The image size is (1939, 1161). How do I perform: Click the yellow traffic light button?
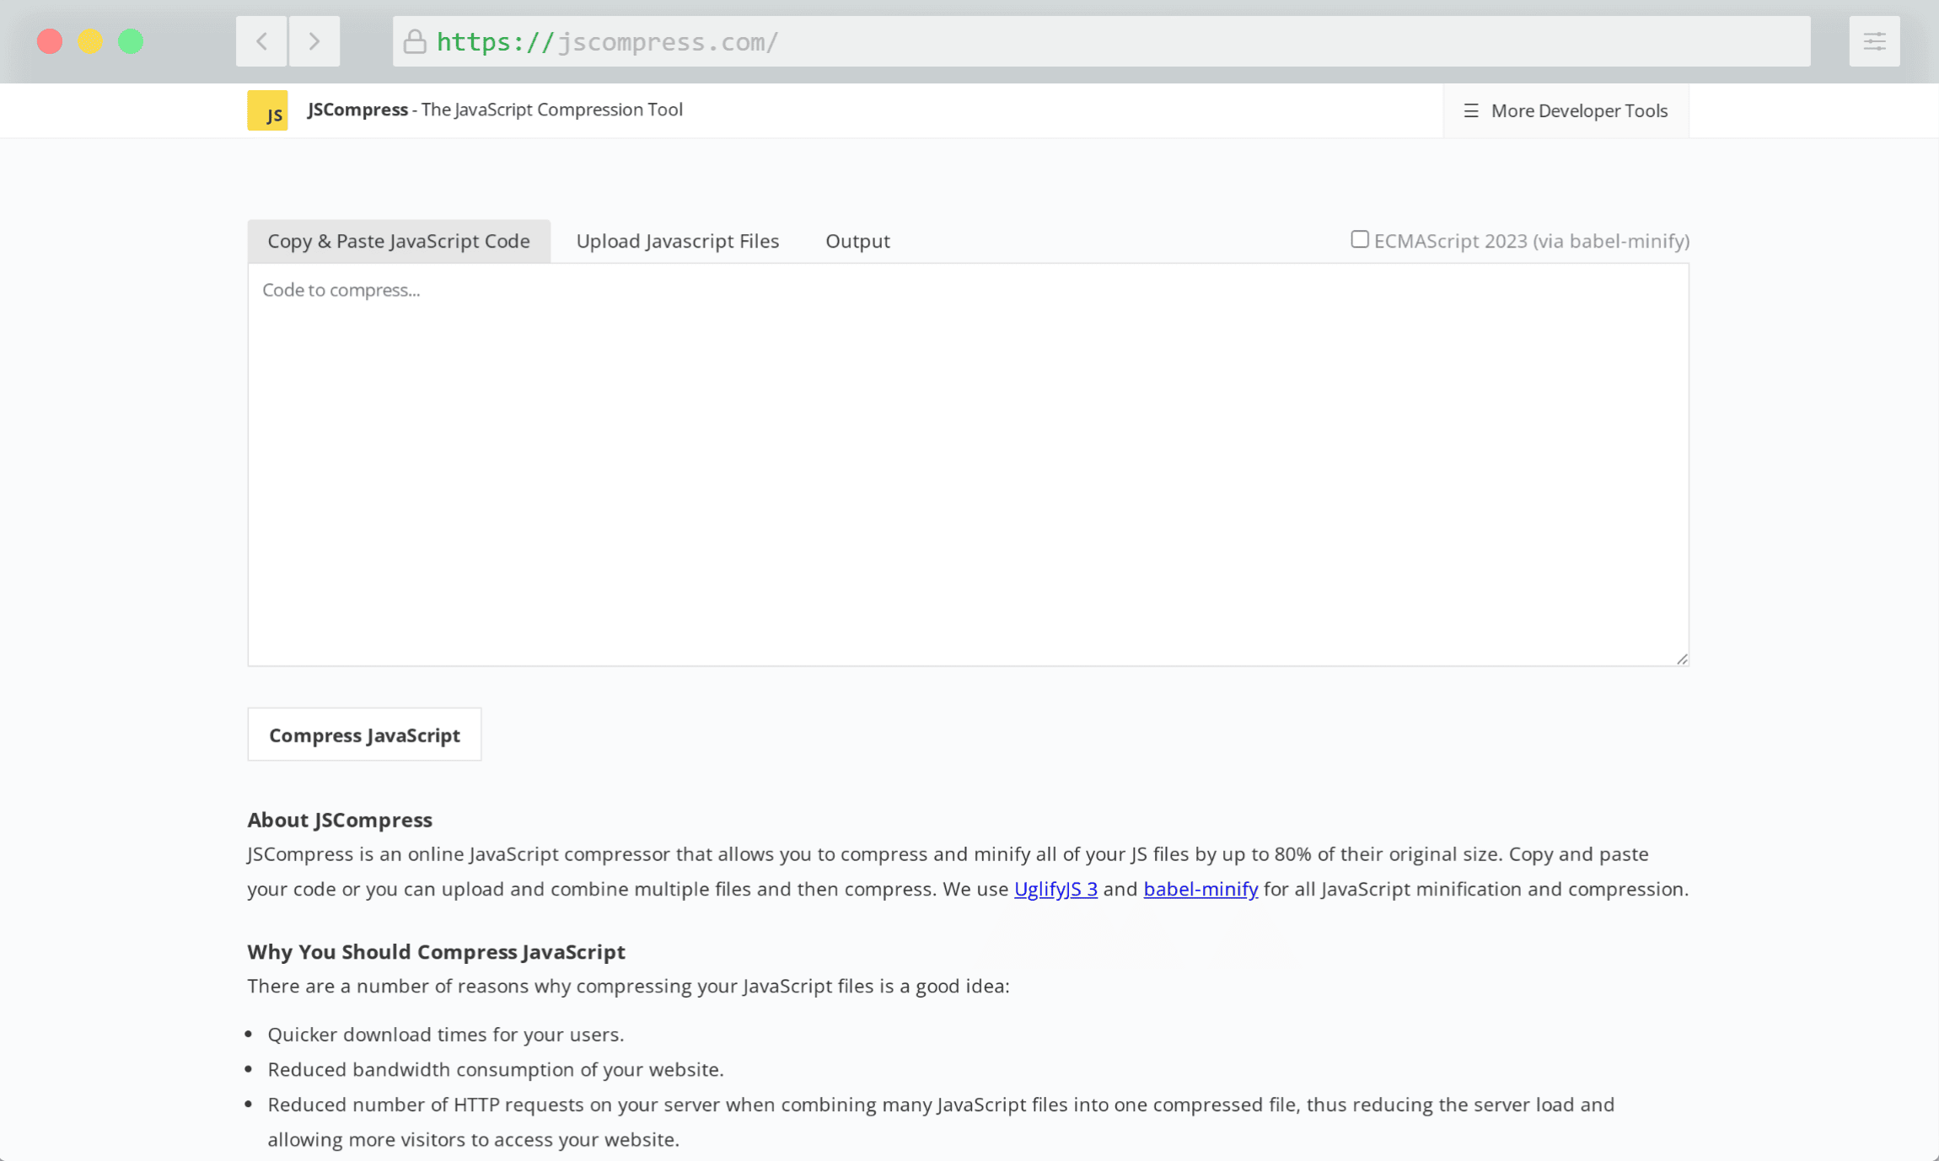point(91,40)
